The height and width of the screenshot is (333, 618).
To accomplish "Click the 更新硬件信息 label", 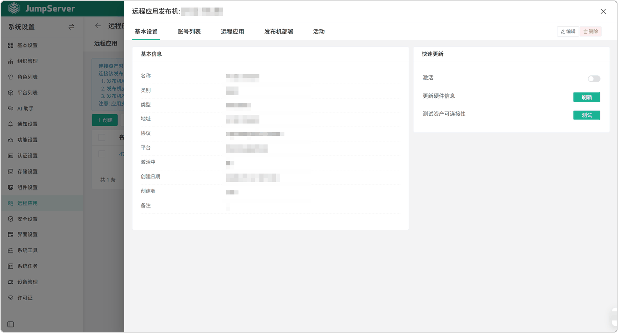I will (439, 96).
